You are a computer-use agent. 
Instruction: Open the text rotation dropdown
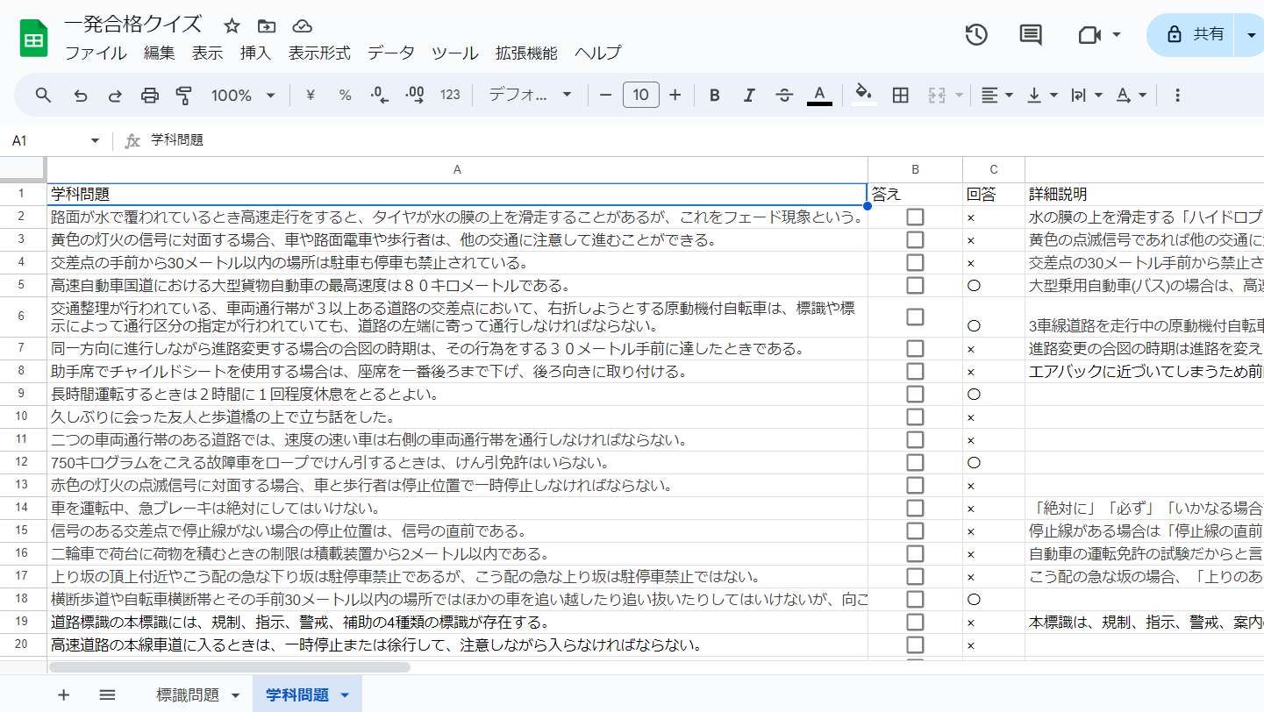point(1132,95)
